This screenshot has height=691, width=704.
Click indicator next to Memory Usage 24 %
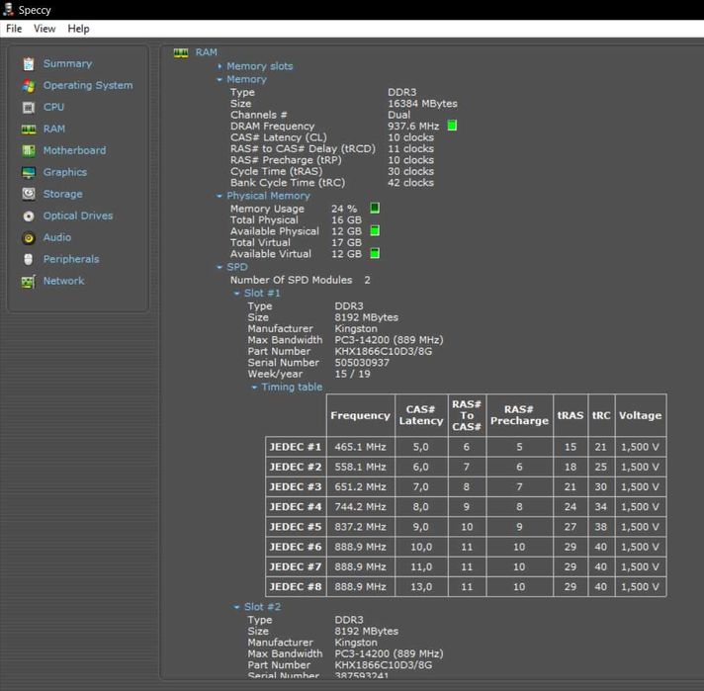[x=375, y=208]
